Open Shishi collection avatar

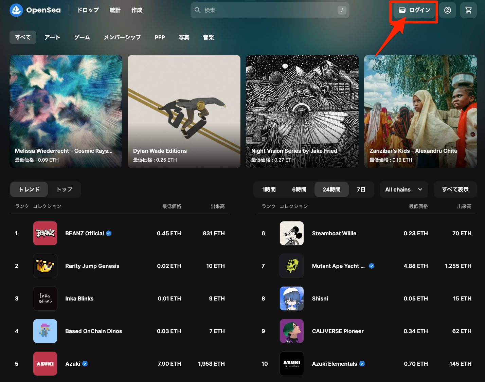click(292, 298)
